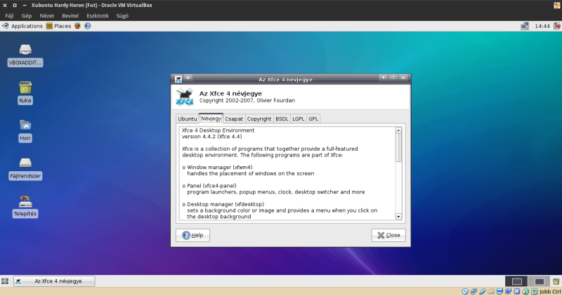Click the Help button in dialog
Screen dimensions: 562x296
tap(192, 235)
